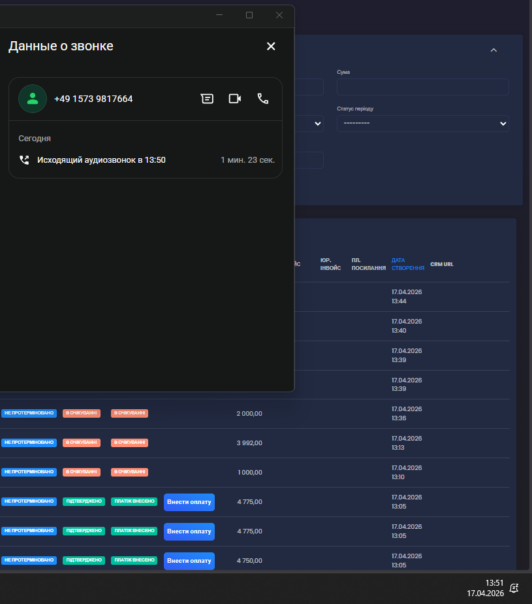Click 'Не протерміновано' badge in 2 000,00 row
532x604 pixels.
tap(29, 413)
